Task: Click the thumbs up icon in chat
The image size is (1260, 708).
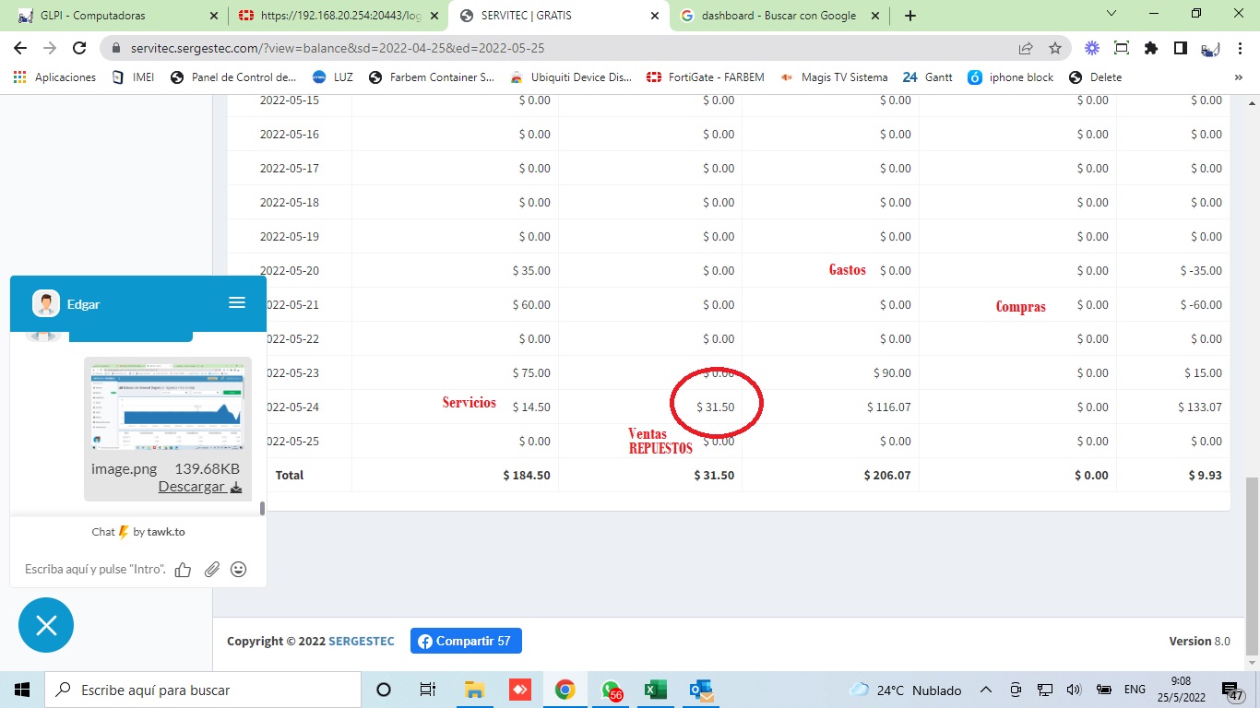Action: click(183, 570)
